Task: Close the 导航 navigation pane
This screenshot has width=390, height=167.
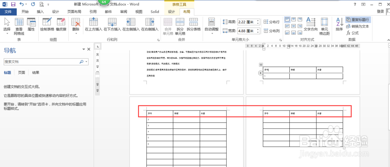Action: (x=89, y=49)
